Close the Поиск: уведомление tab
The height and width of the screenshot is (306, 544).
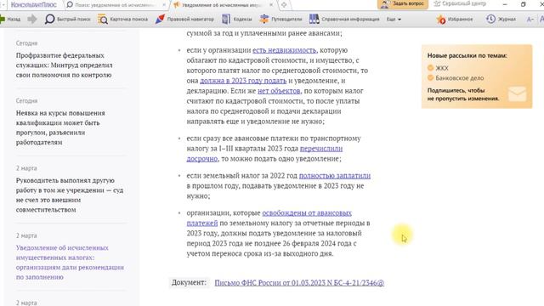tap(164, 5)
